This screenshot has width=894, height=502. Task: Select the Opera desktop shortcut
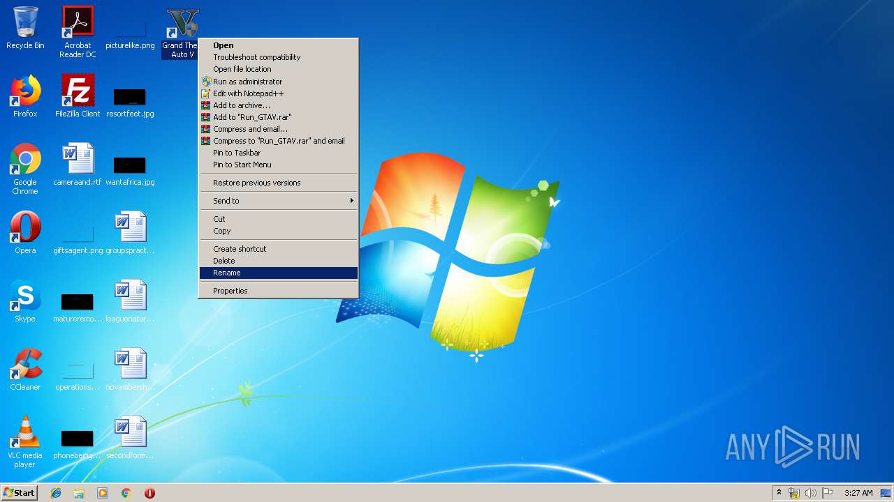click(25, 233)
